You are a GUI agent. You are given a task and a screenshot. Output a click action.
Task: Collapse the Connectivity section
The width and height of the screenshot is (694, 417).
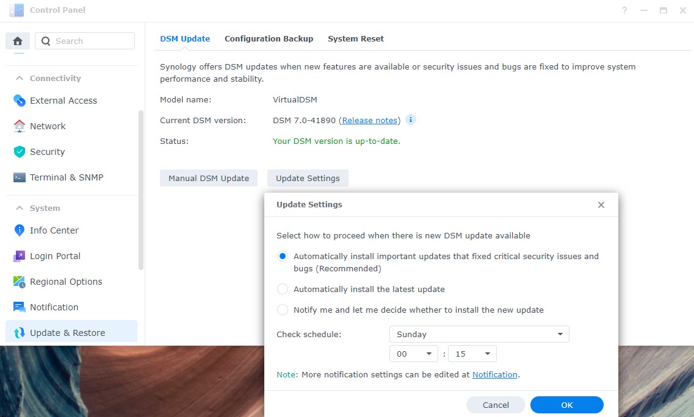tap(20, 78)
